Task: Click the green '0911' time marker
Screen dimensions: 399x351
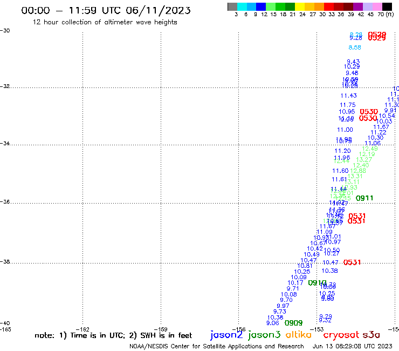Action: 364,198
